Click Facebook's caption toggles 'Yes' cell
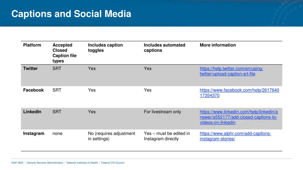The image size is (303, 170). tap(92, 90)
